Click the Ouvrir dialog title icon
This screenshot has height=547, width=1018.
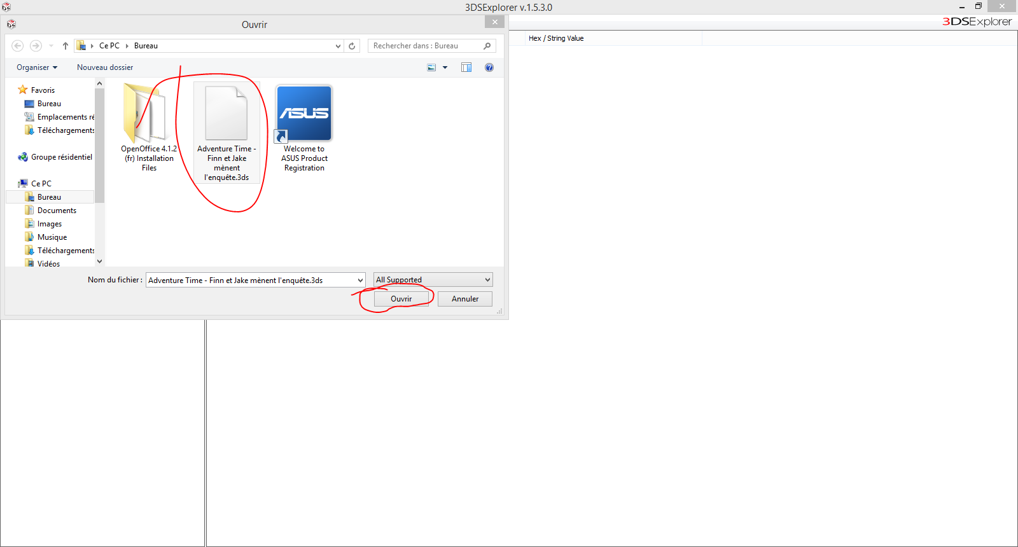[11, 24]
